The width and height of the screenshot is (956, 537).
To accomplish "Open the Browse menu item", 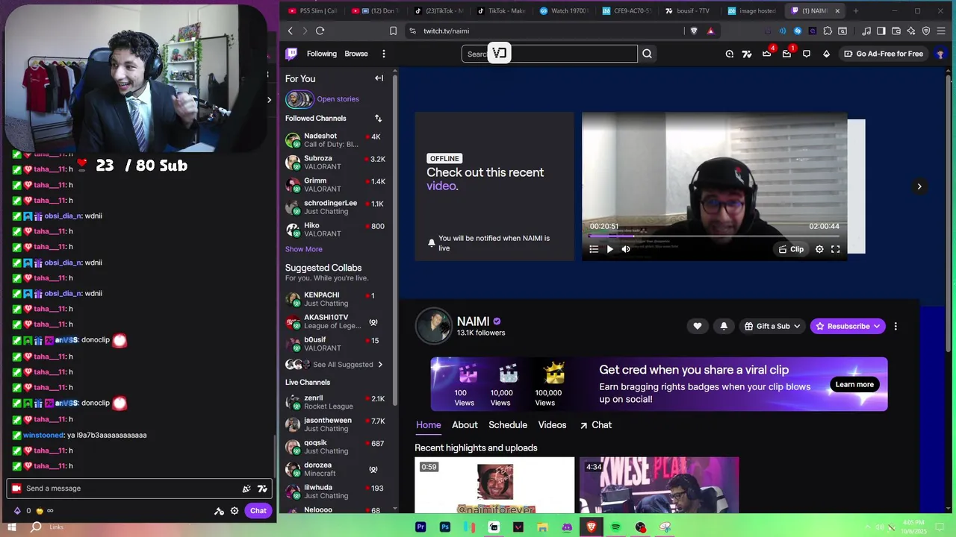I will tap(356, 54).
